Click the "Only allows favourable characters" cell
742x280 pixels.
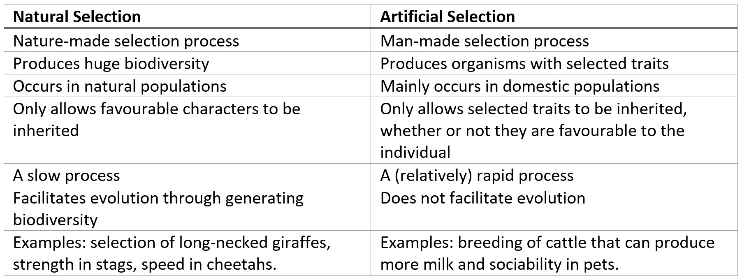(x=157, y=120)
